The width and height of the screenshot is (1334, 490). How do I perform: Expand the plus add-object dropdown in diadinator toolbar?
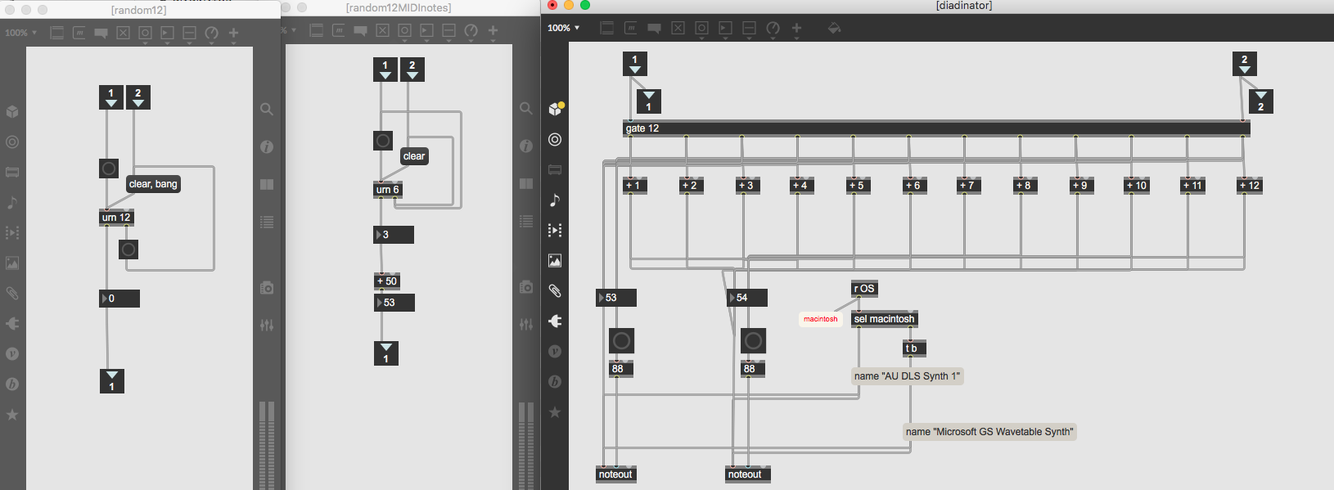pyautogui.click(x=796, y=28)
